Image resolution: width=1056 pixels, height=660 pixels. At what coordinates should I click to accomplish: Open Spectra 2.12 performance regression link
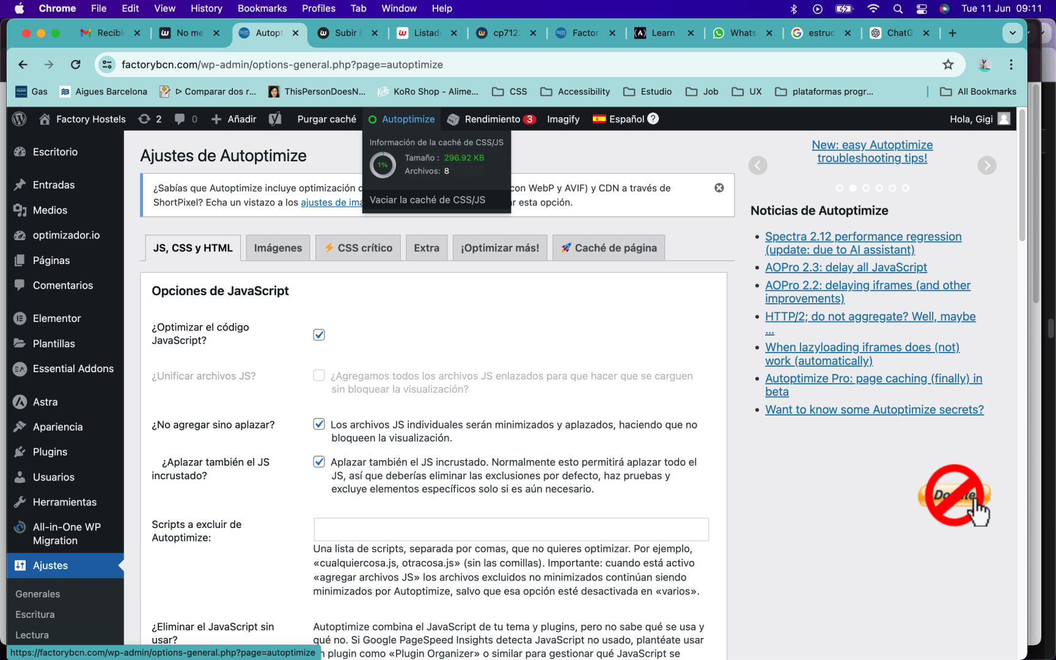click(x=864, y=243)
